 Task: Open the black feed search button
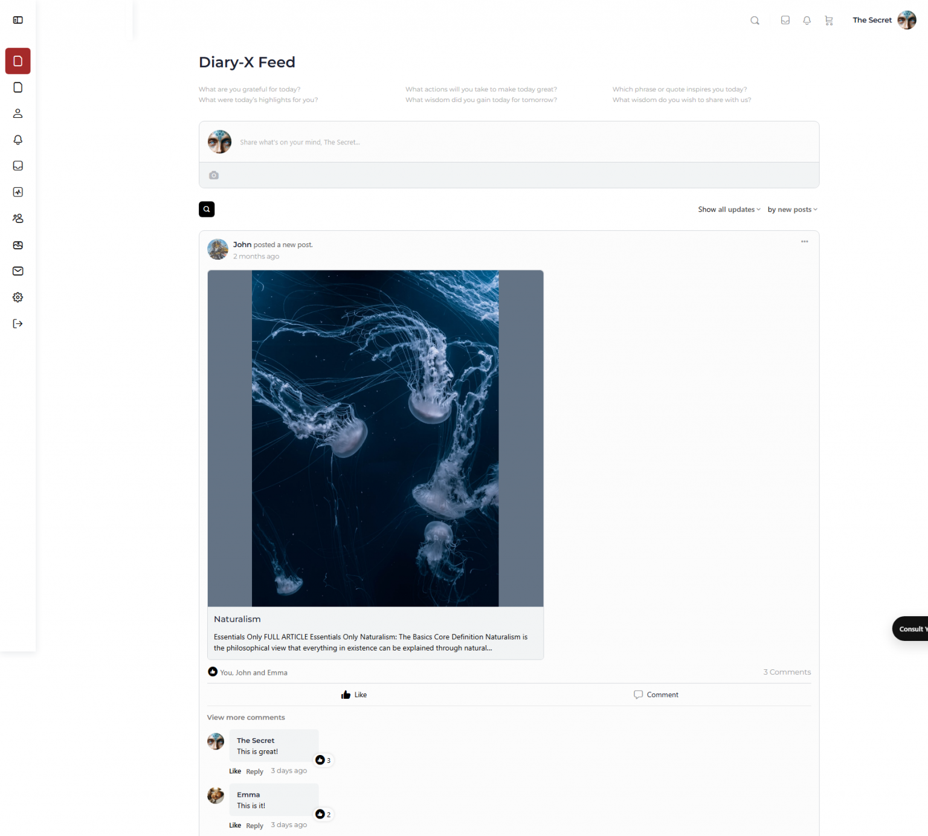click(207, 209)
